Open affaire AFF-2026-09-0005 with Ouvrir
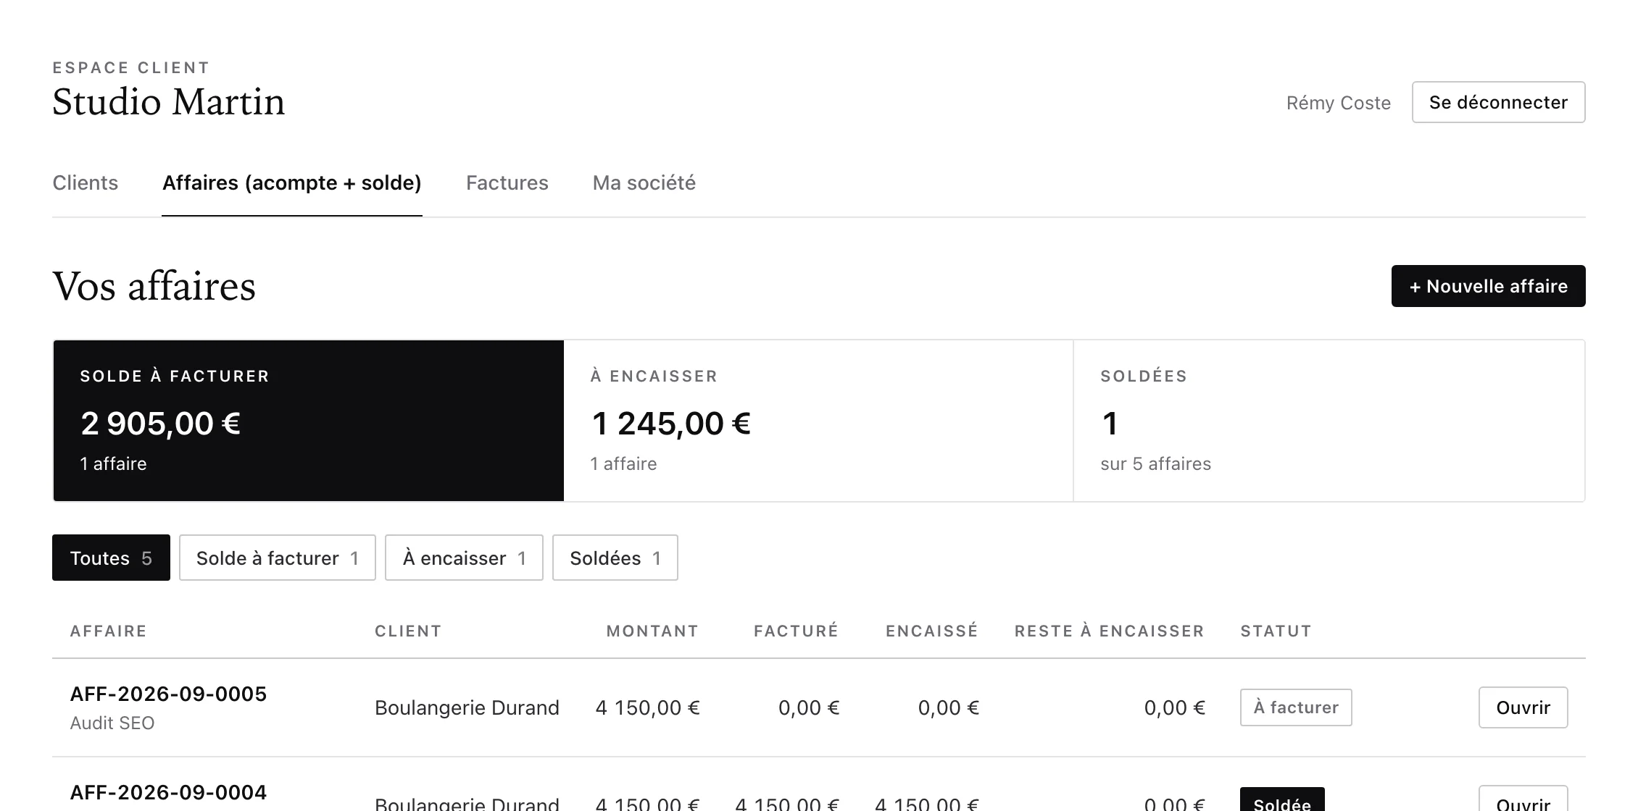The height and width of the screenshot is (811, 1638). pos(1523,707)
